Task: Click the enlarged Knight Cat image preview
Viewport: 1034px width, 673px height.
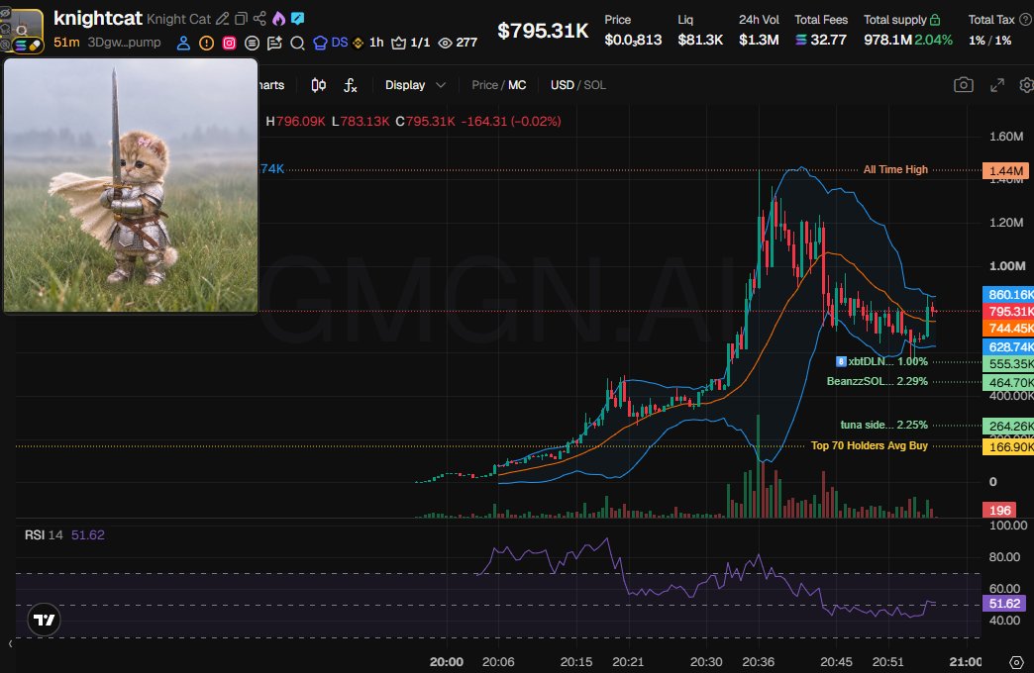Action: pyautogui.click(x=131, y=185)
